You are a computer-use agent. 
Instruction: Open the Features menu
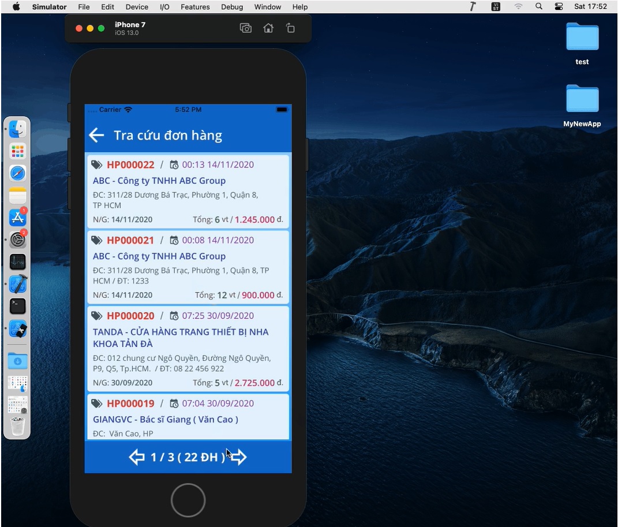tap(195, 7)
